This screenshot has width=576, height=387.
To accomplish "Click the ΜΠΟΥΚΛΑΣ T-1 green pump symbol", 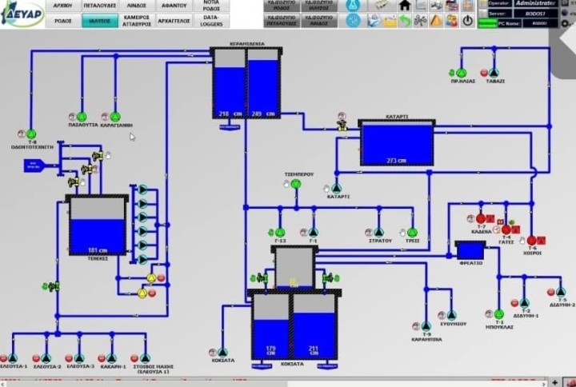I will click(x=499, y=314).
